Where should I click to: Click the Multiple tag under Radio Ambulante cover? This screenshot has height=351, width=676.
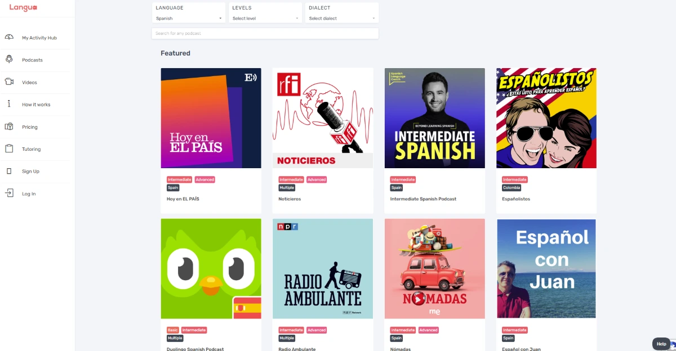tap(287, 338)
